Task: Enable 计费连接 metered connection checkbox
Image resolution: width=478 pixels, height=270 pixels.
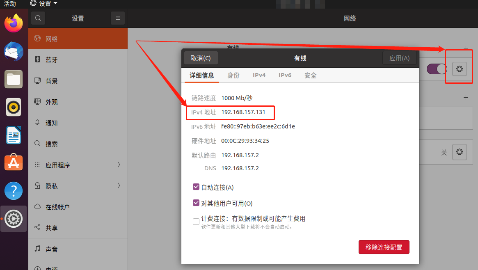Action: coord(196,222)
